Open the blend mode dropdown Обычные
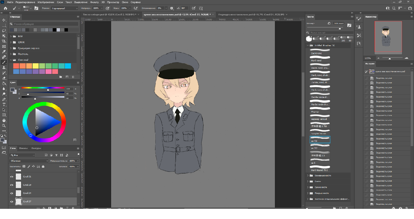 tap(29, 161)
